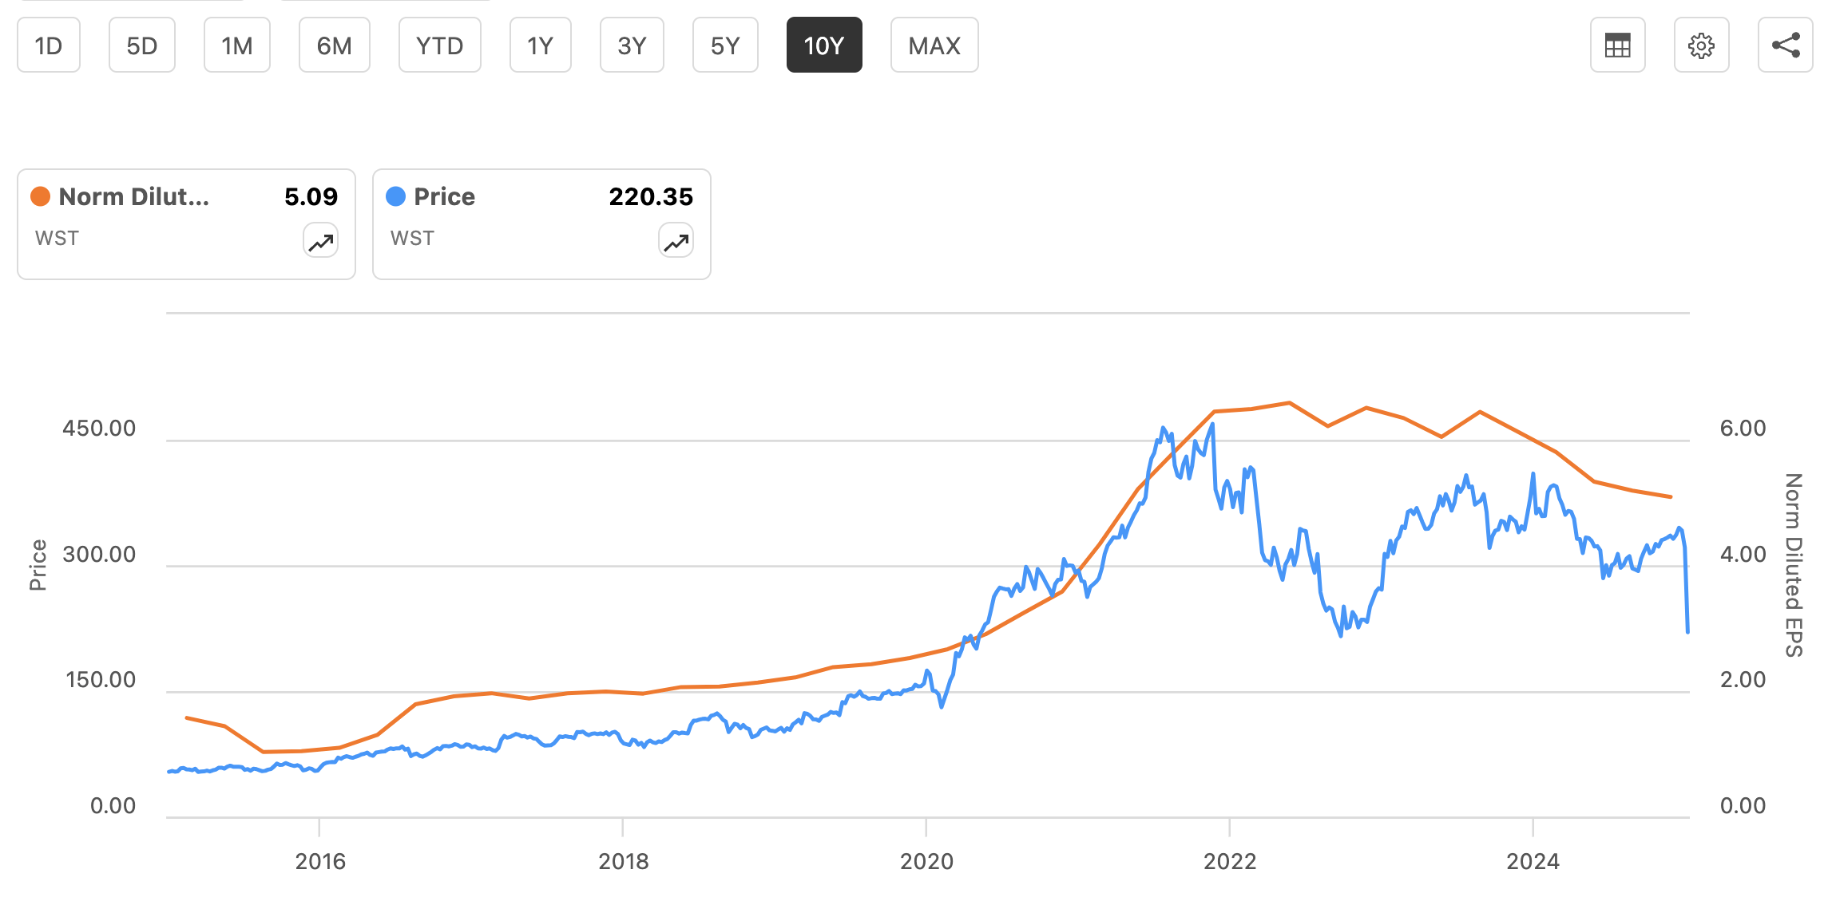1832x905 pixels.
Task: Click the share chart icon
Action: coord(1786,45)
